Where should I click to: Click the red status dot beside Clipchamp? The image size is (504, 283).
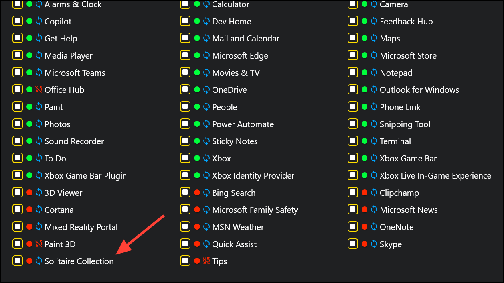click(x=364, y=193)
